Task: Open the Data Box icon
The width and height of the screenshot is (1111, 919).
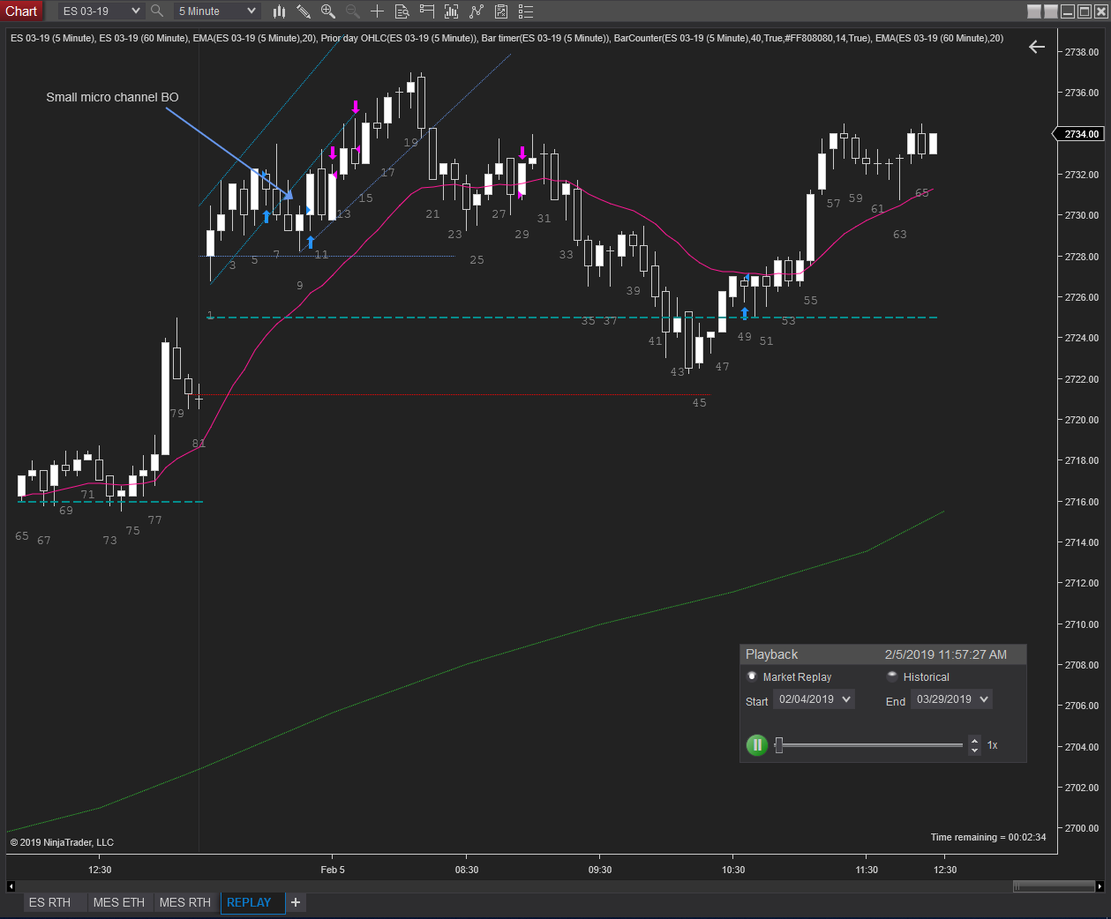Action: (x=402, y=11)
